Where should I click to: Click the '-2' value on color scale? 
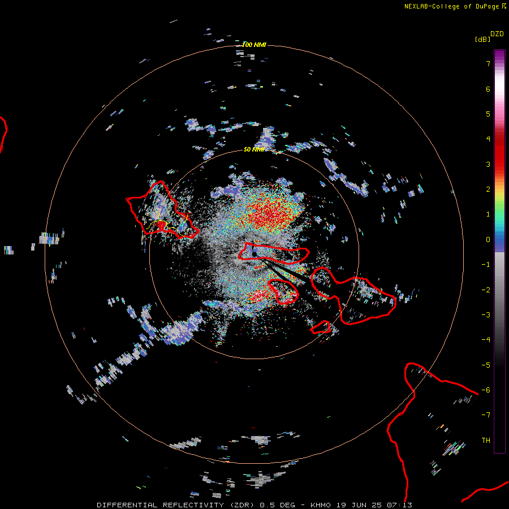(x=486, y=290)
